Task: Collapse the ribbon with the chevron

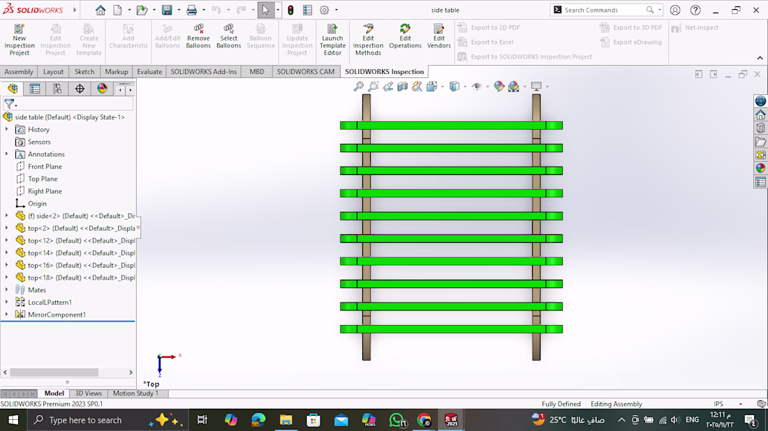Action: pyautogui.click(x=760, y=58)
